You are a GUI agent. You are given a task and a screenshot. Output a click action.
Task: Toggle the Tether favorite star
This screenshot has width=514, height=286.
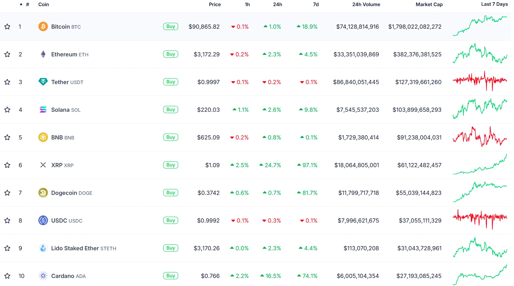7,82
